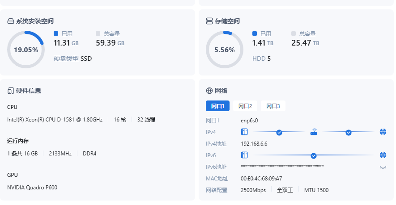The image size is (396, 205).
Task: Click the IPv6 connection check mark
Action: (x=314, y=155)
